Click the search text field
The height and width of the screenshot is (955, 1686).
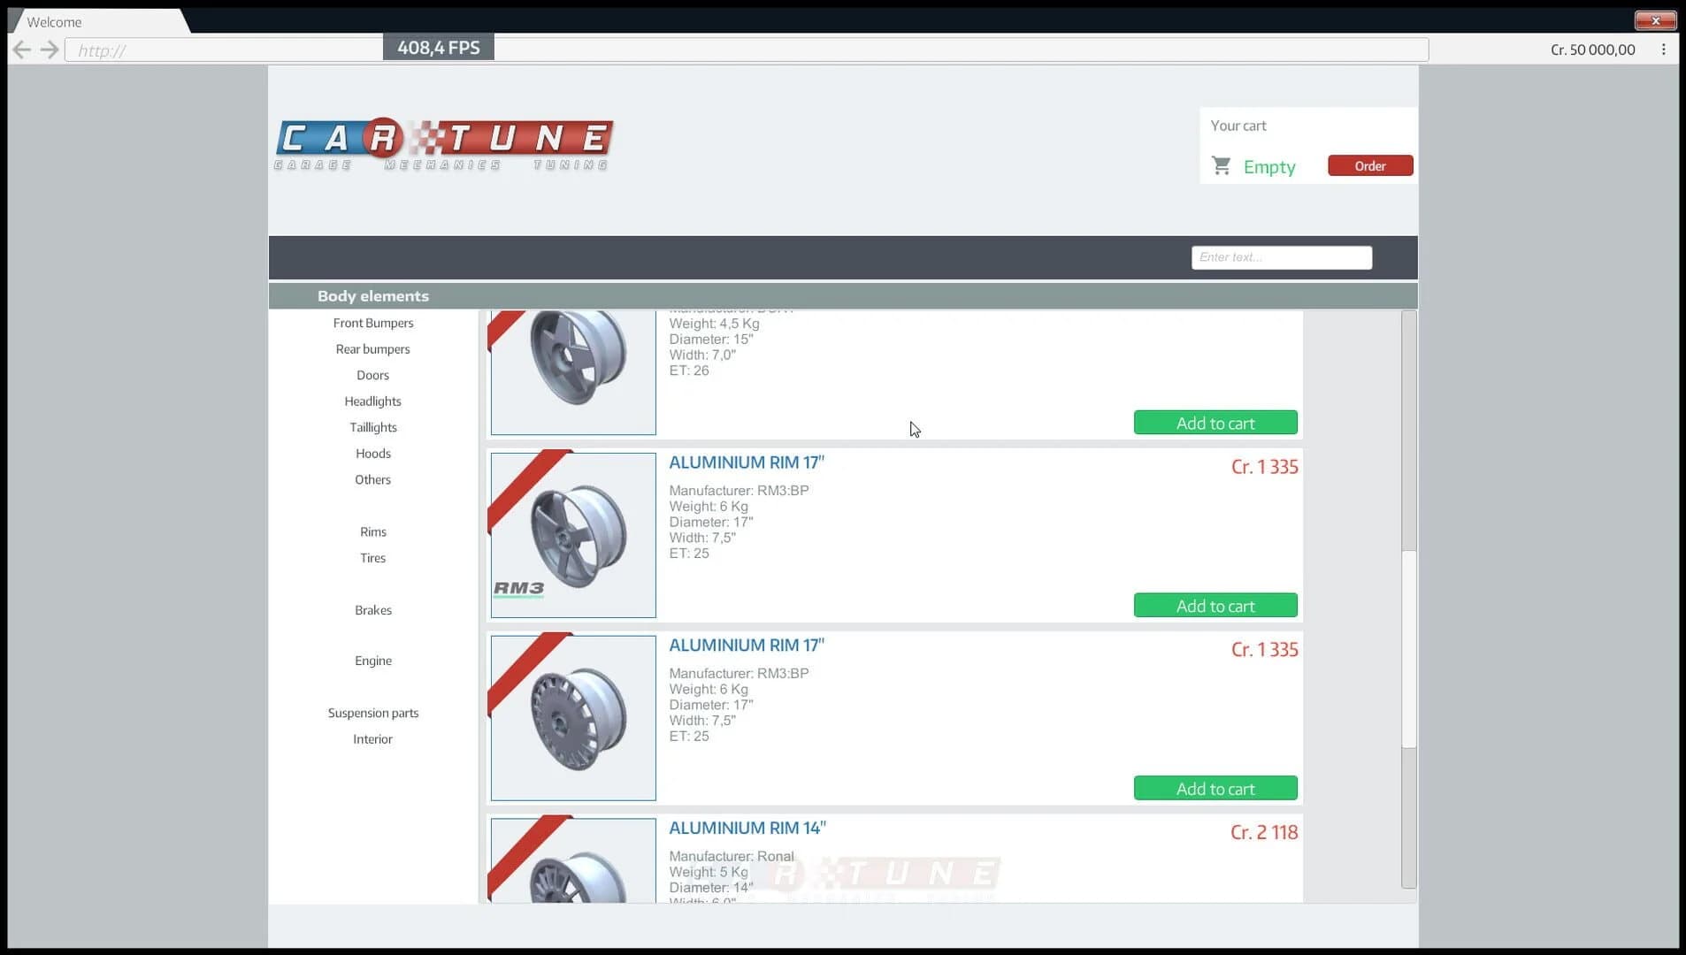click(1281, 256)
